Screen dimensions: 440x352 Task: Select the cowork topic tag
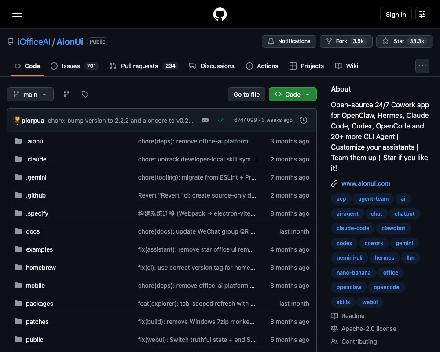[x=374, y=243]
